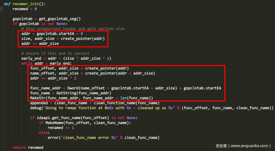Click the 'Skip unimportant header' comment
This screenshot has height=151, width=275.
point(73,29)
